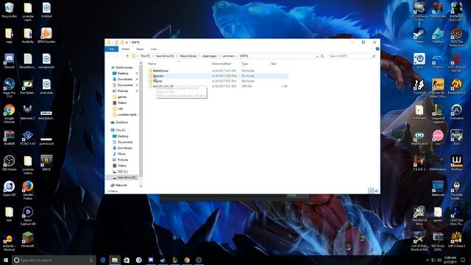Screen dimensions: 471x265
Task: Launch the Minecraft desktop shortcut
Action: [x=28, y=239]
